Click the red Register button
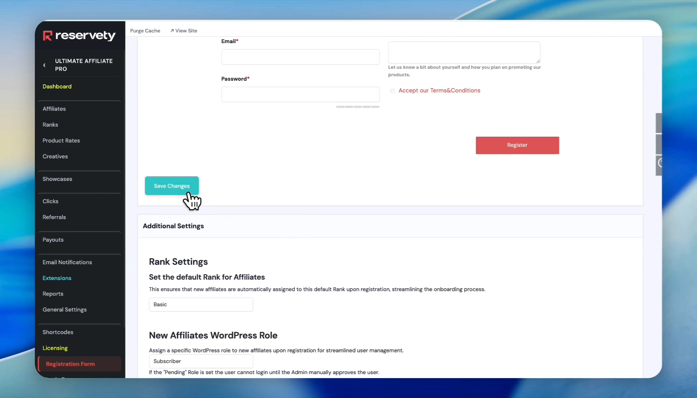 [517, 145]
